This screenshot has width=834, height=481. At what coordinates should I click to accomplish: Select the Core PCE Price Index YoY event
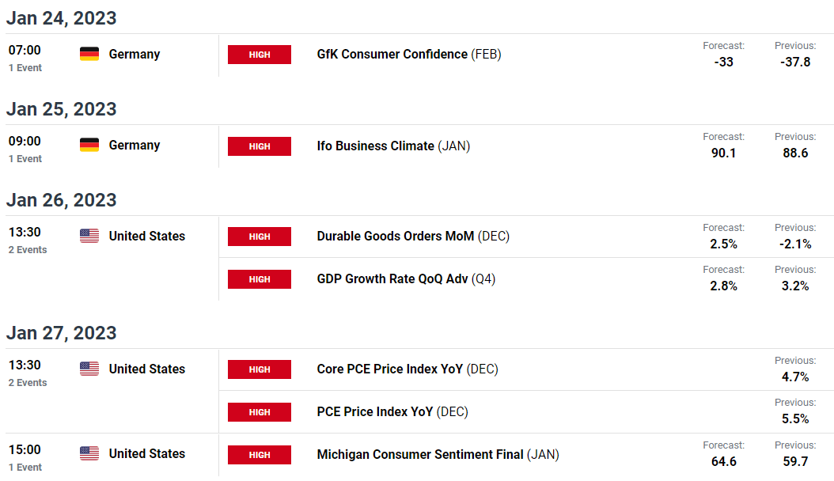[391, 369]
